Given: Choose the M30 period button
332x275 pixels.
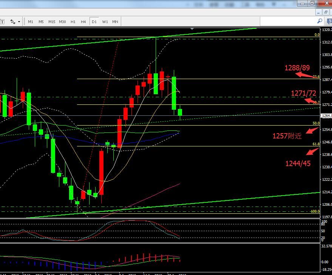Looking at the screenshot, I should (x=62, y=22).
